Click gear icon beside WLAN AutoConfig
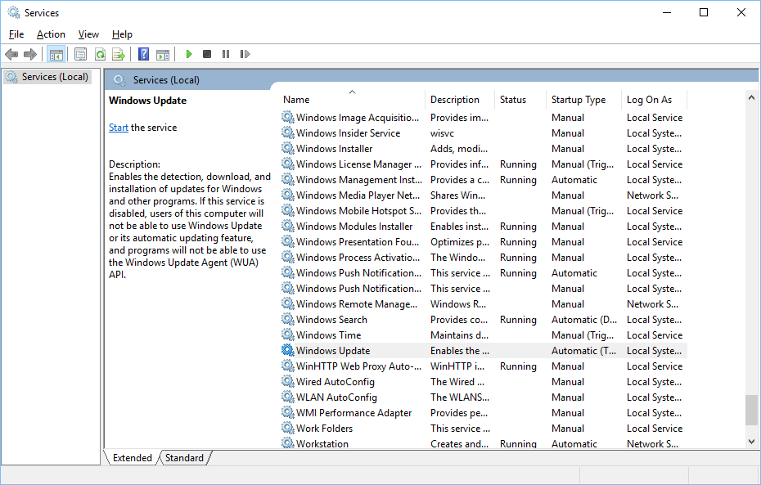761x485 pixels. [x=288, y=397]
